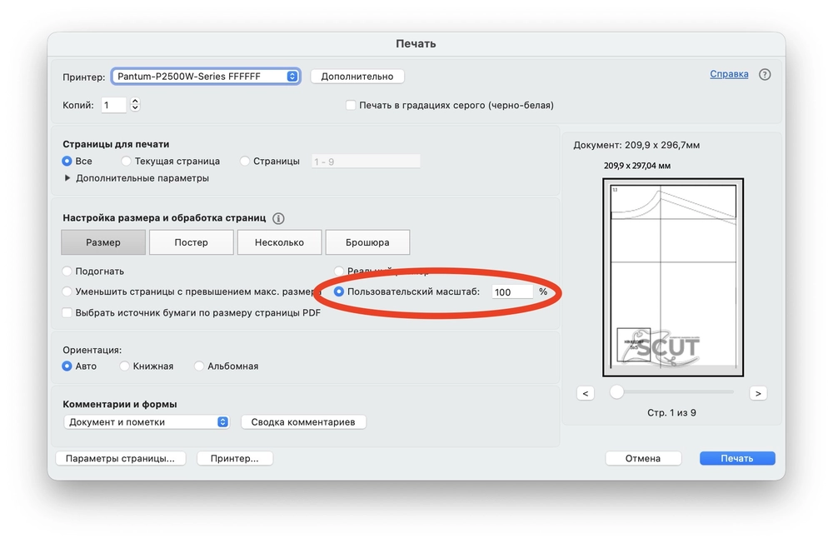Select the Страницы range radio button

point(244,161)
